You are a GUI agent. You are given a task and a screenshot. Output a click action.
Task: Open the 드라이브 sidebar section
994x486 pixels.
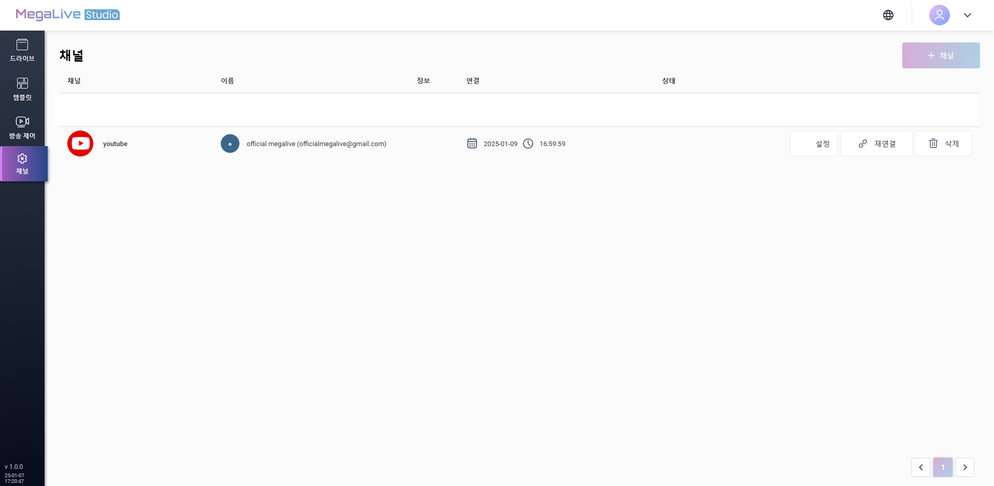(x=22, y=50)
